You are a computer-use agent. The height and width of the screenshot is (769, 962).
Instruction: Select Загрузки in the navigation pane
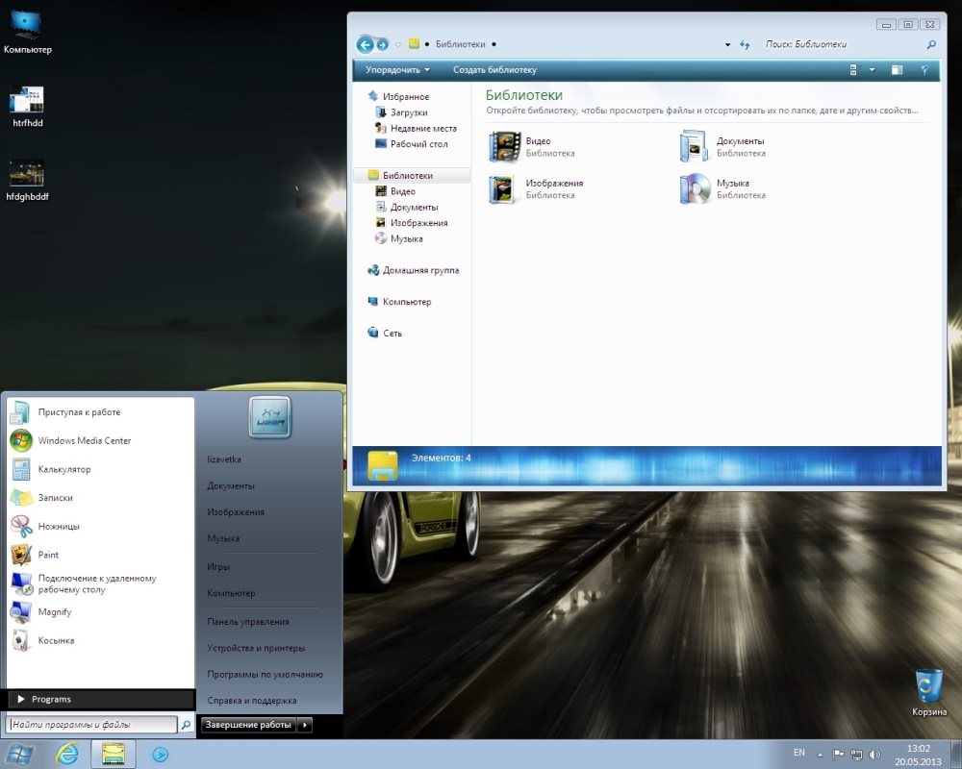[x=409, y=112]
